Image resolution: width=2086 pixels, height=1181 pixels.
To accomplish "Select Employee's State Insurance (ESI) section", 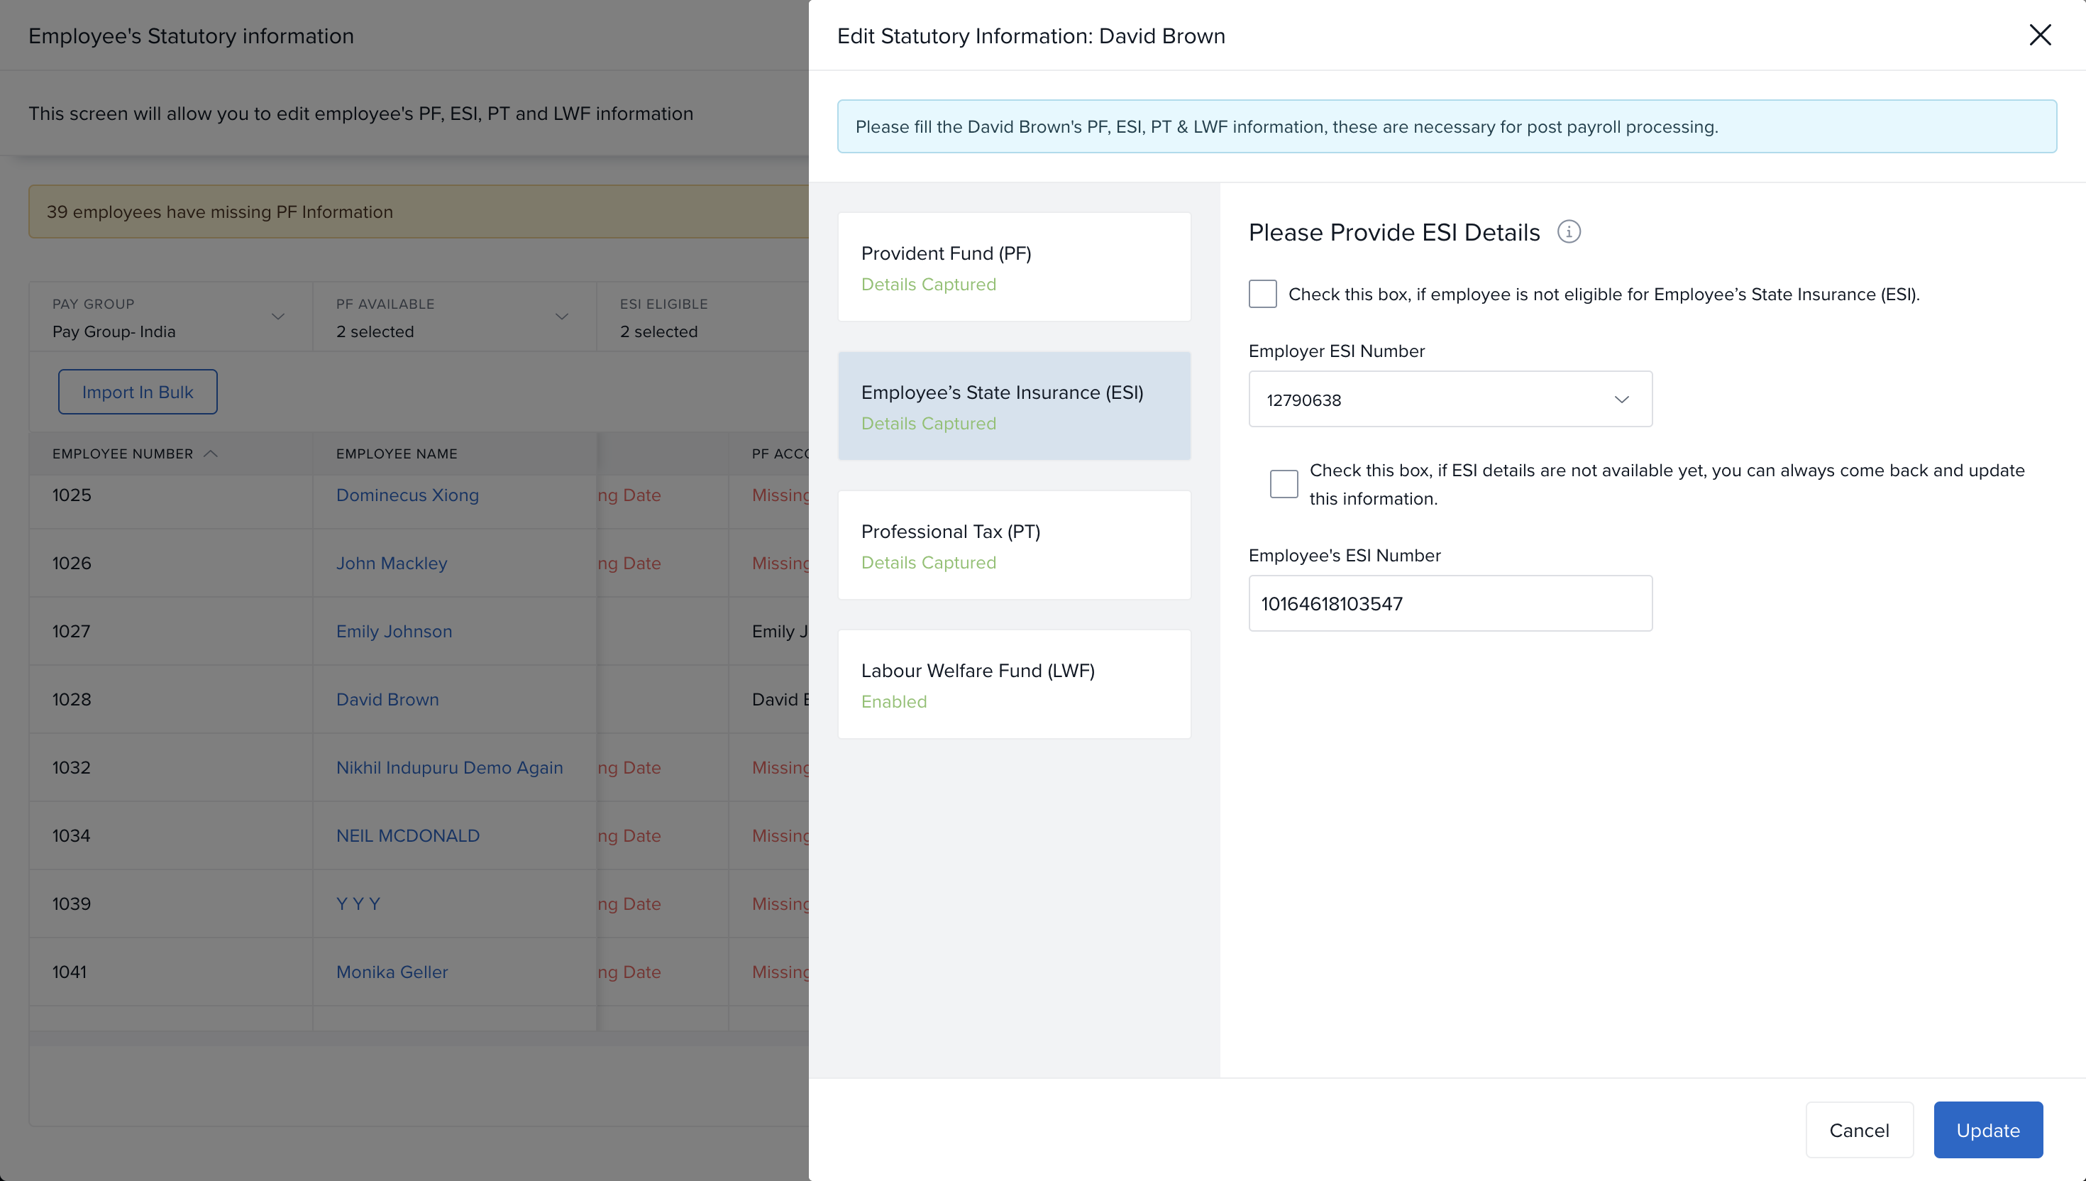I will 1013,407.
